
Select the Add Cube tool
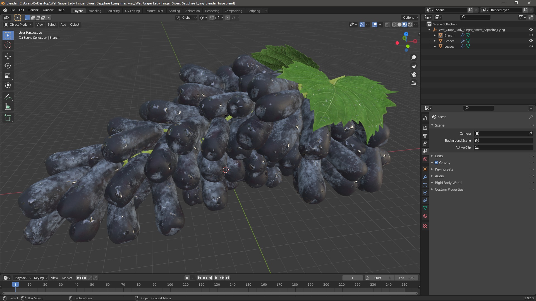click(8, 118)
